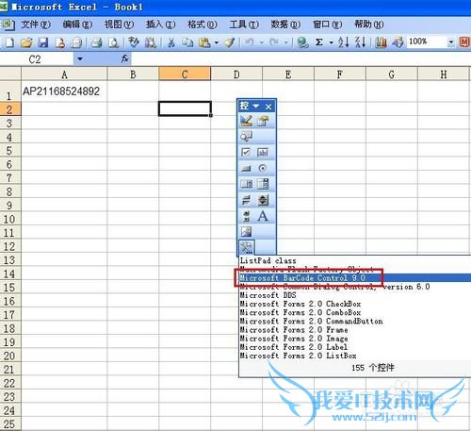This screenshot has height=431, width=471.
Task: Click the Insert Hyperlink globe icon
Action: (x=302, y=42)
